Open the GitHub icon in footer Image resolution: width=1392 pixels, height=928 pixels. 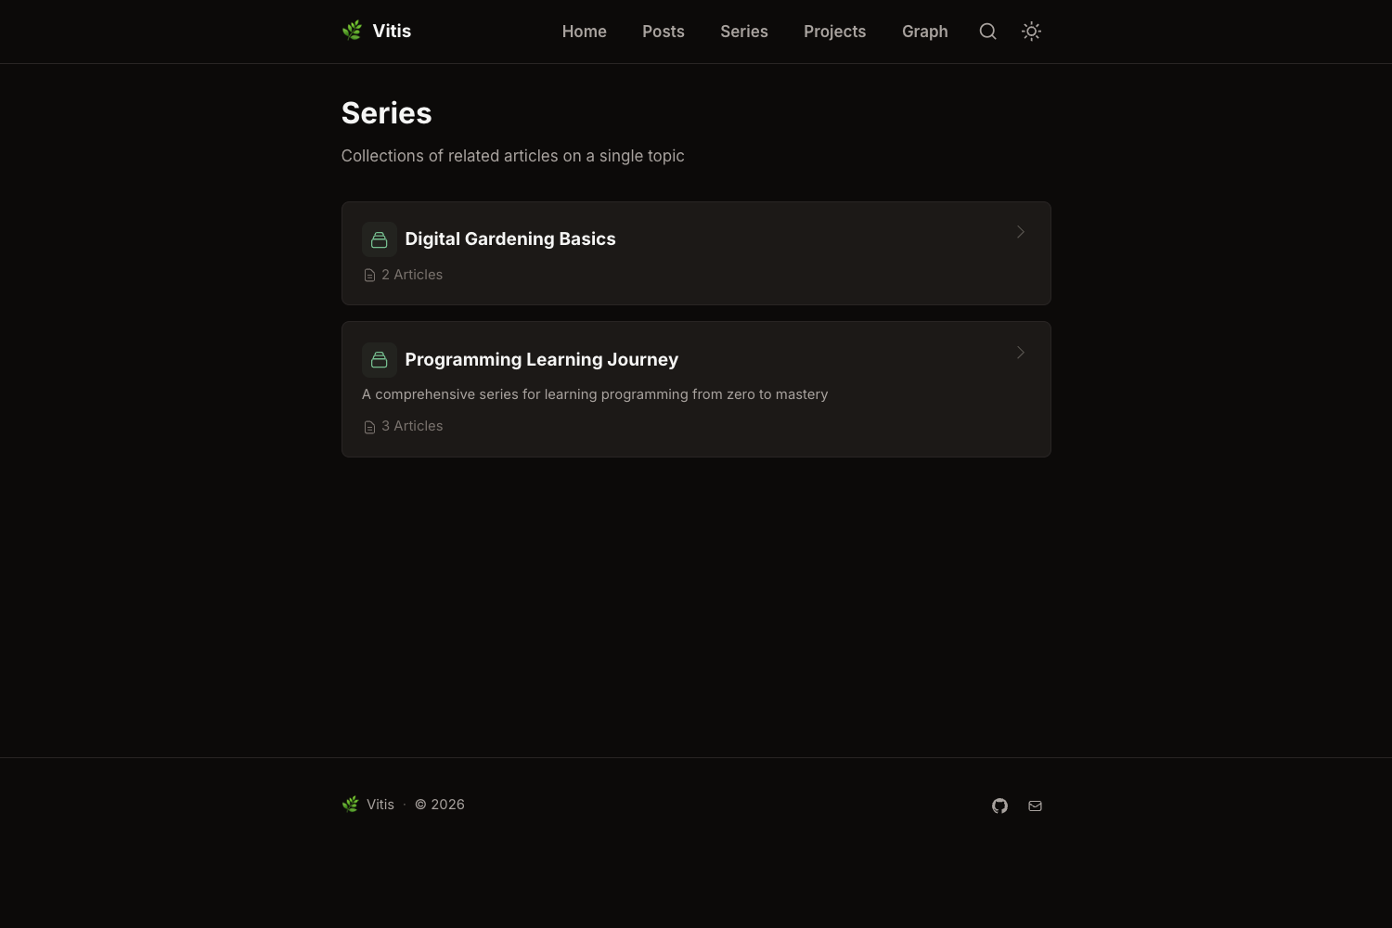coord(999,806)
